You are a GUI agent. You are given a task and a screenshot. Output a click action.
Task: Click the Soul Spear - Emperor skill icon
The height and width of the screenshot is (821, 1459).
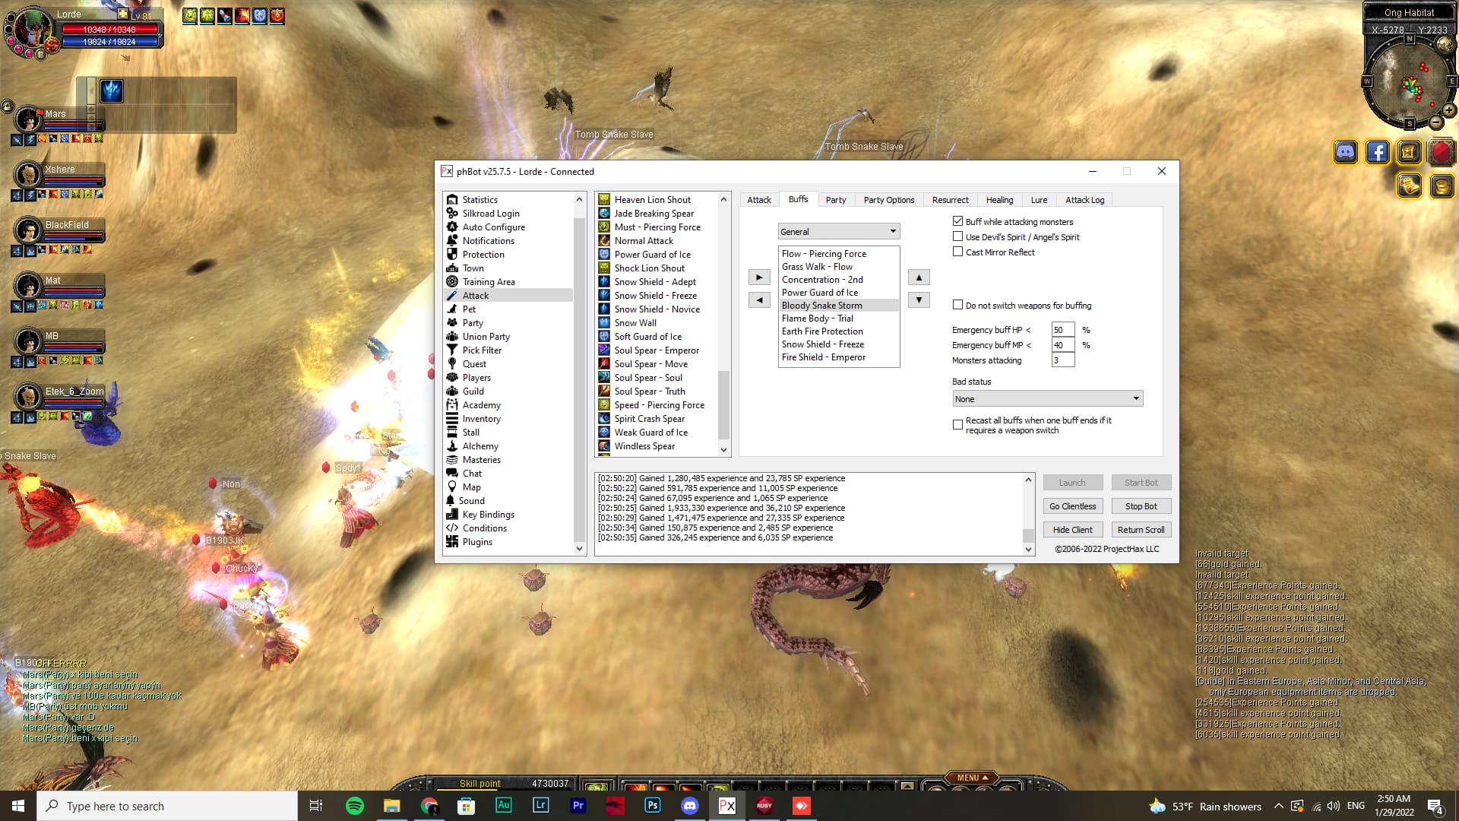point(604,350)
